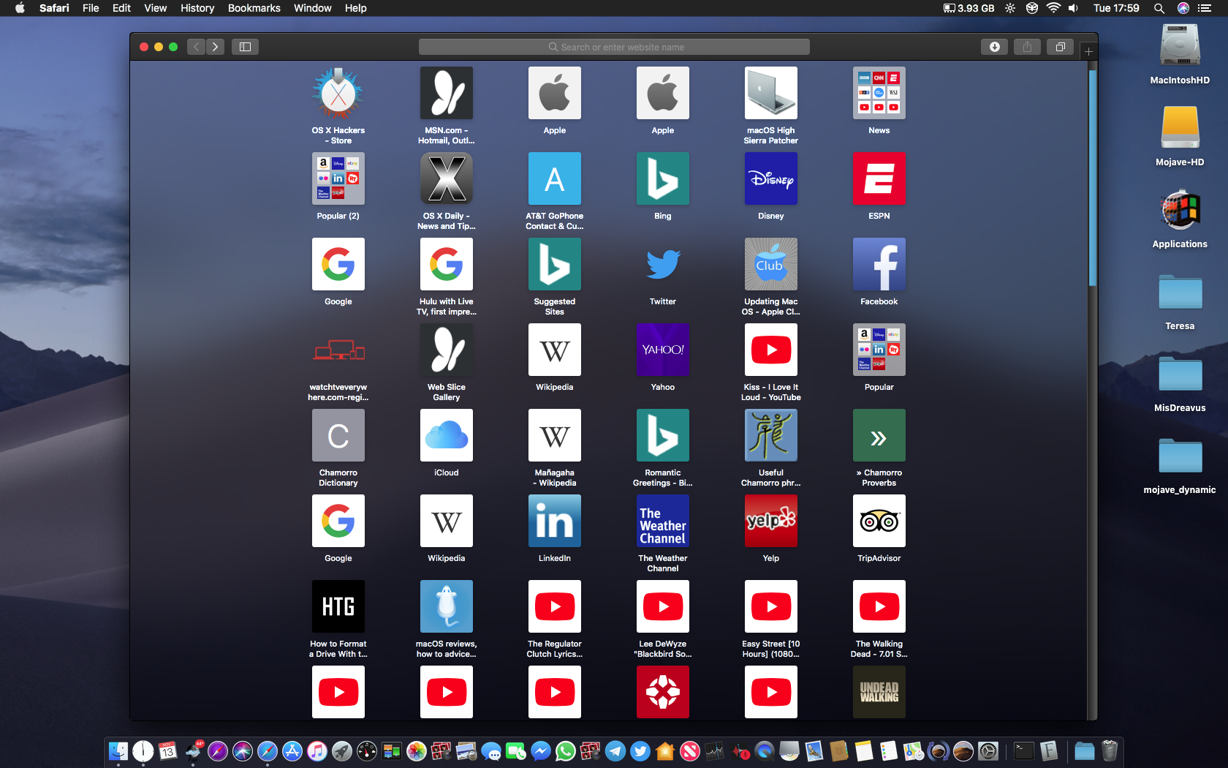Open WhatsApp from the Dock
The width and height of the screenshot is (1228, 768).
566,751
